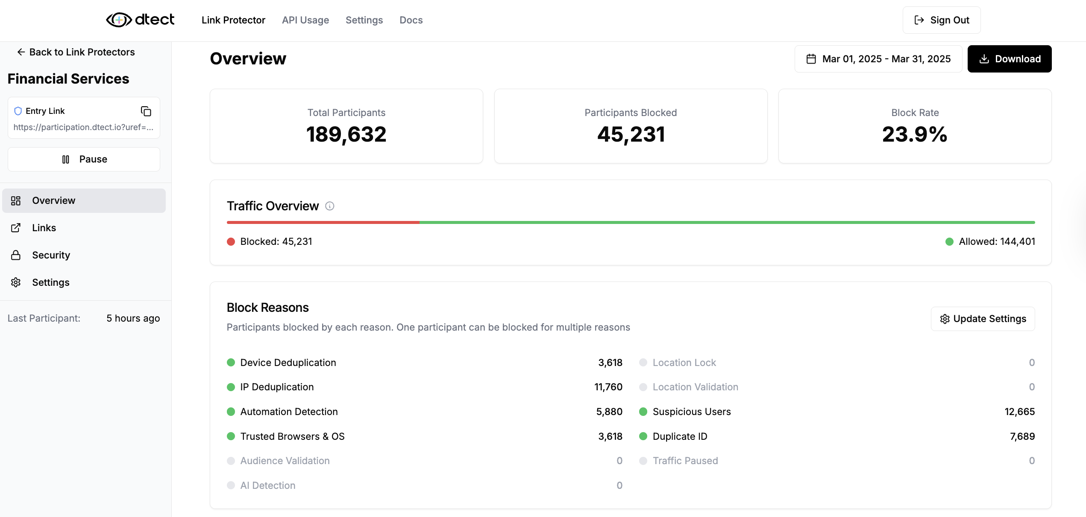Open the info tooltip beside Traffic Overview
Screen dimensions: 1086x517
(x=329, y=206)
